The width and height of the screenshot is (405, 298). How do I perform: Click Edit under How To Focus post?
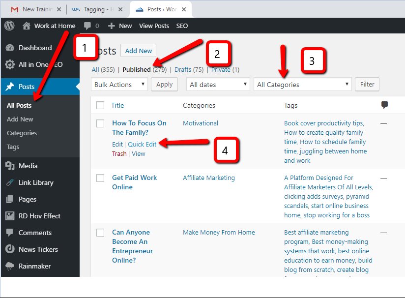[x=117, y=144]
